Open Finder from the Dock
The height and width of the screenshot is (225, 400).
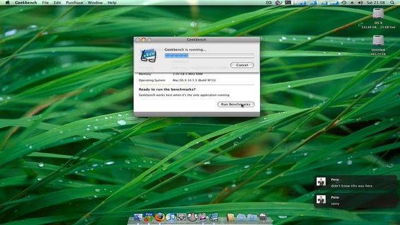(x=138, y=217)
